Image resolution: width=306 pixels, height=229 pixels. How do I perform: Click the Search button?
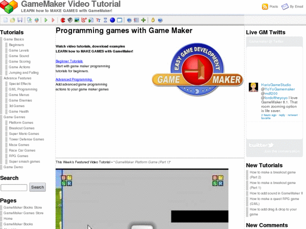[x=37, y=187]
